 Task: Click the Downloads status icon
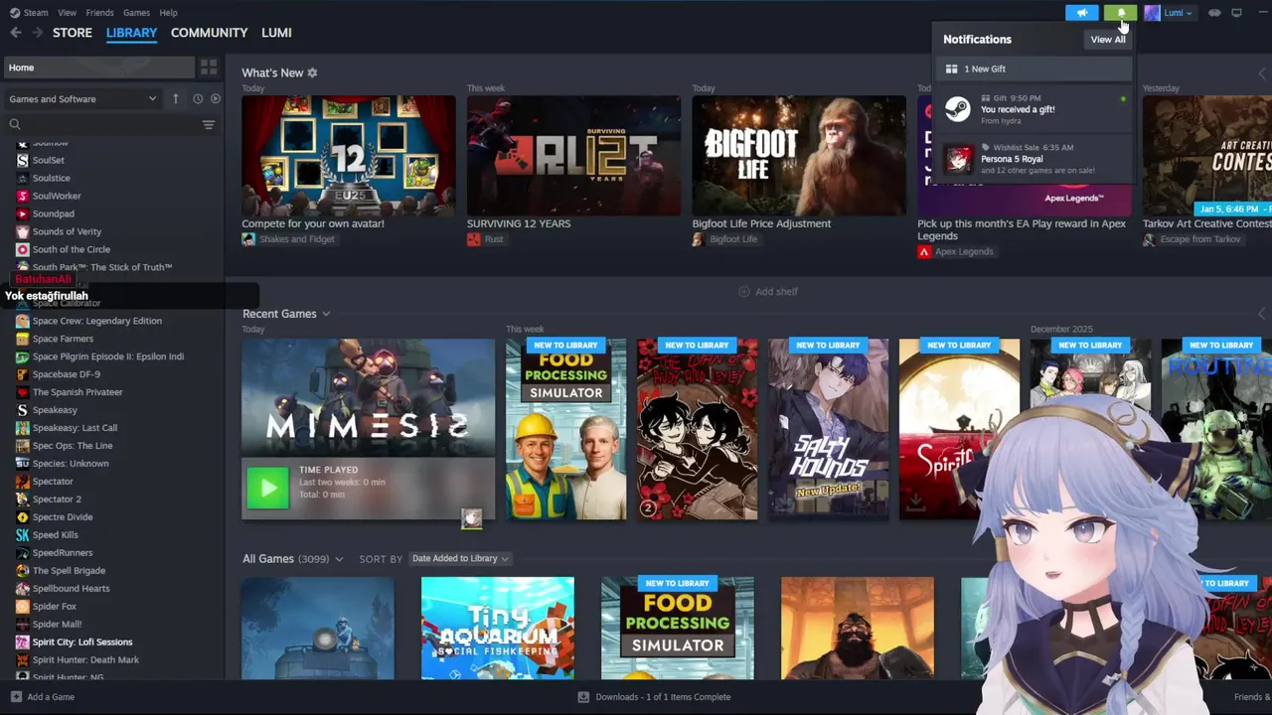coord(583,697)
